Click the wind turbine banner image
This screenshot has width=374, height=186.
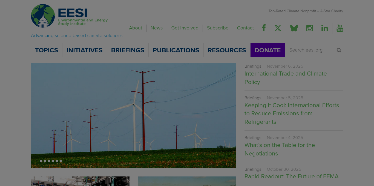[134, 115]
